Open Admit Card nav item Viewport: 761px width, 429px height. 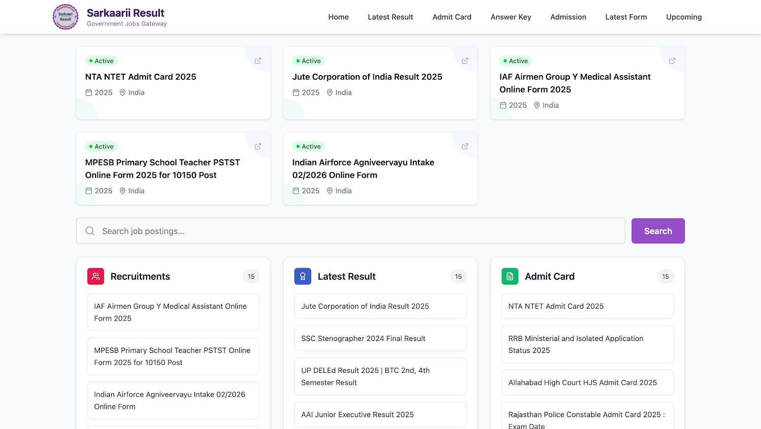[x=452, y=17]
